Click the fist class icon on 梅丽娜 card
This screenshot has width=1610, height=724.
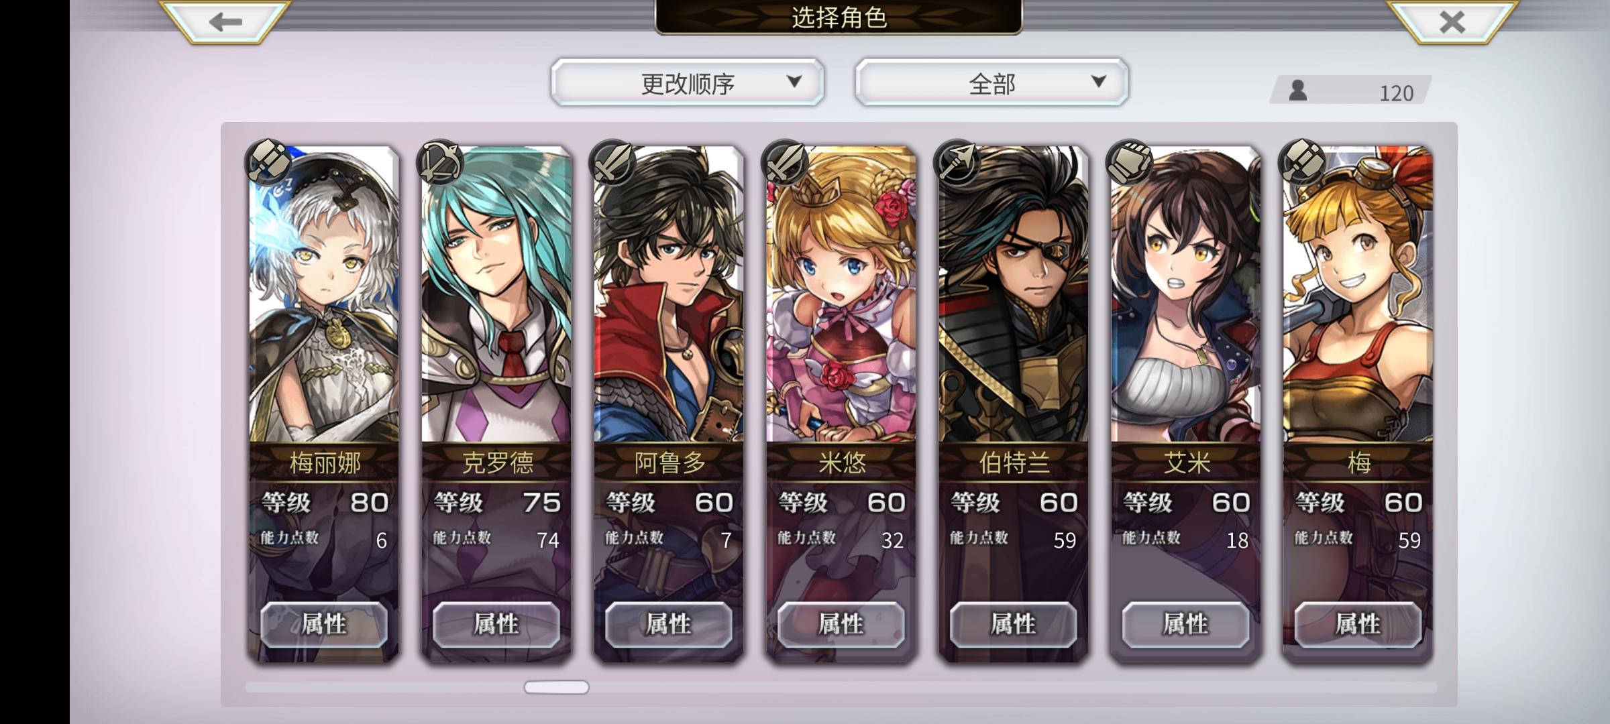(268, 162)
